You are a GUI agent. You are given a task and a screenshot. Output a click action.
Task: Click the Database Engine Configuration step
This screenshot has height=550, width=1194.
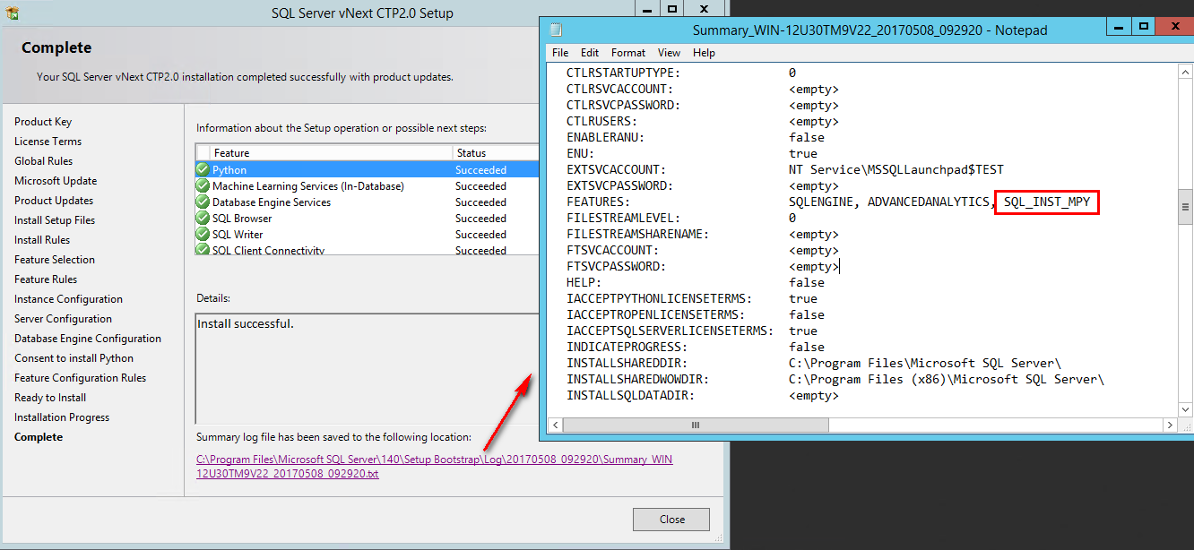point(88,339)
